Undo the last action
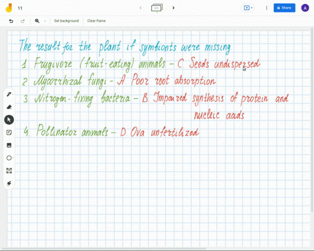The image size is (314, 251). pos(11,21)
